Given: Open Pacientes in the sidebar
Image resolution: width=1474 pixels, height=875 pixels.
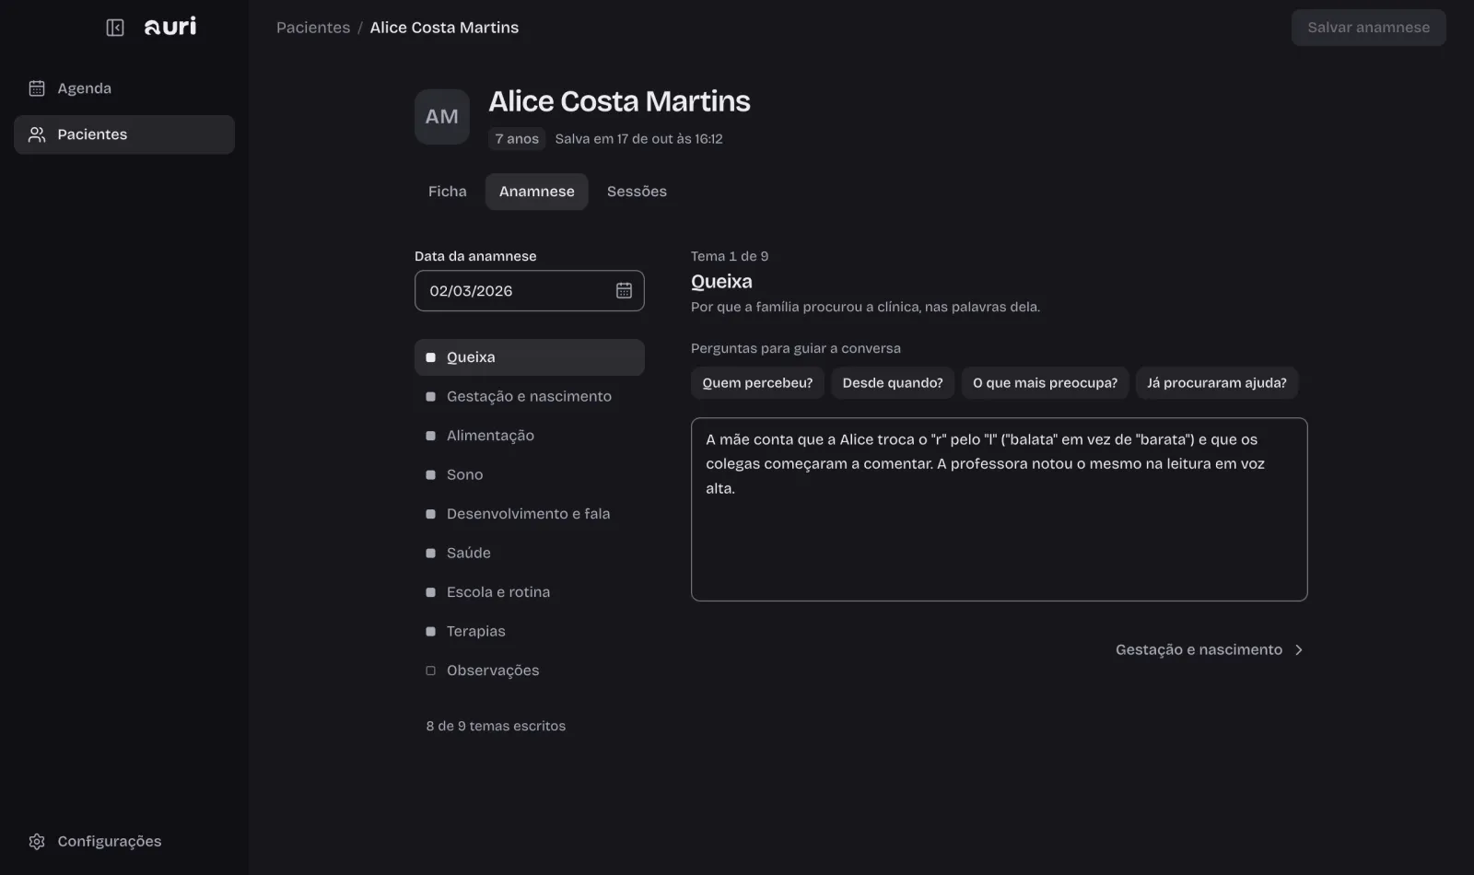Looking at the screenshot, I should point(124,134).
